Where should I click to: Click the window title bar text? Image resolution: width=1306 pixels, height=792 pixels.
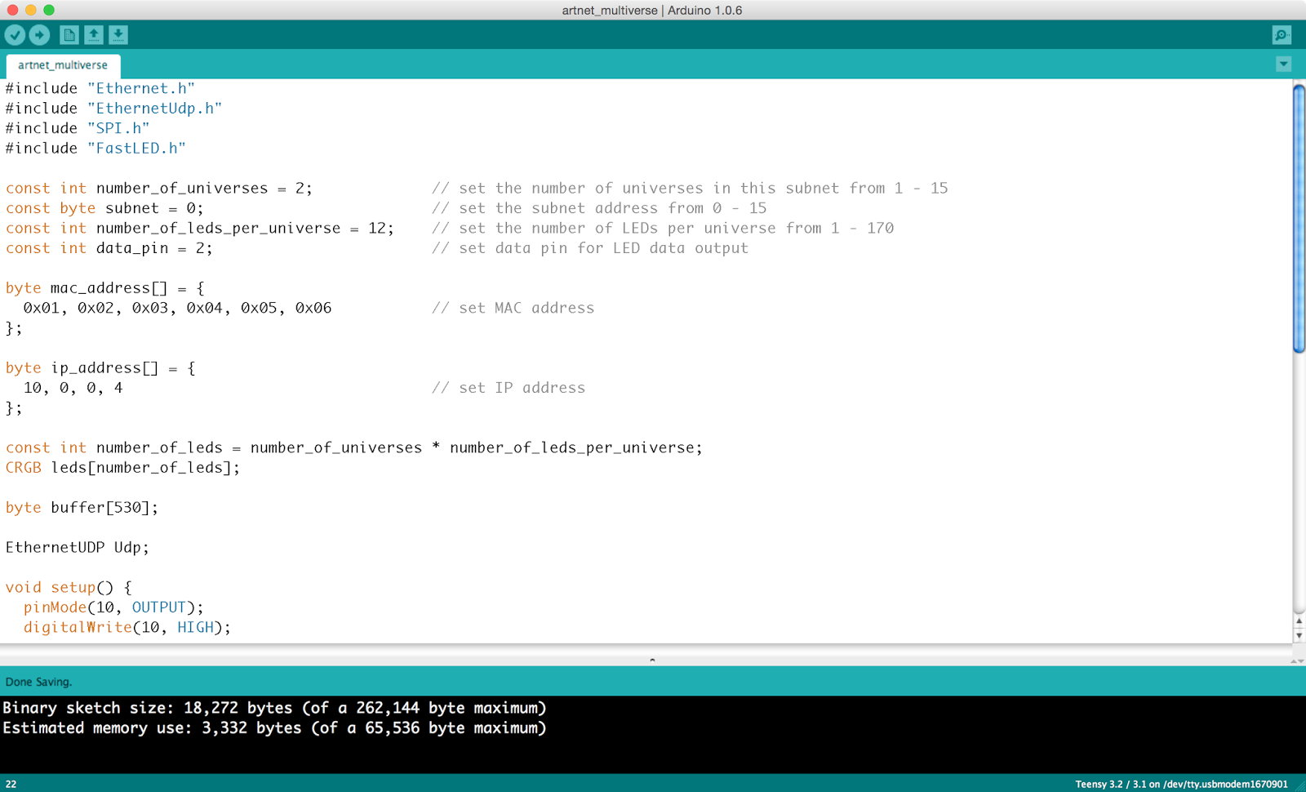click(x=653, y=10)
